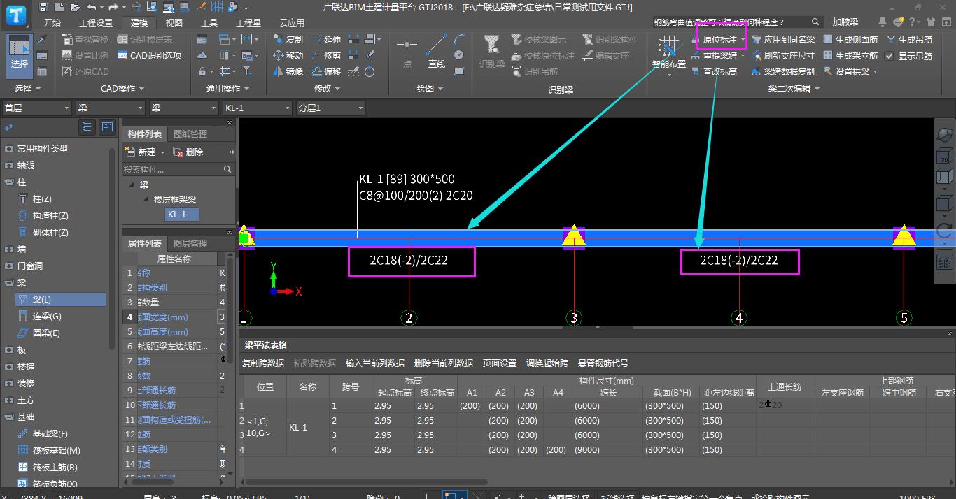The image size is (956, 499).
Task: Click 生成侧面筋 tool
Action: point(850,40)
